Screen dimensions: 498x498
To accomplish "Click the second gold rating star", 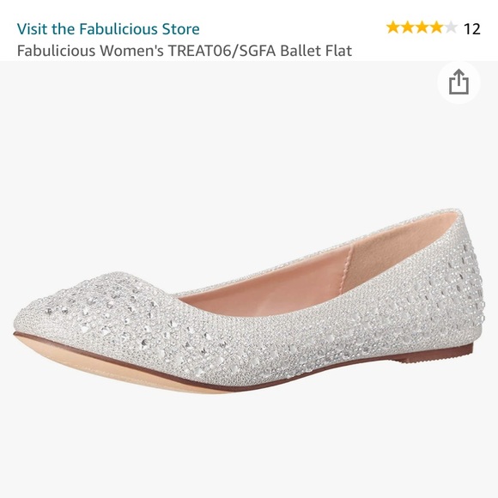I will click(x=408, y=27).
